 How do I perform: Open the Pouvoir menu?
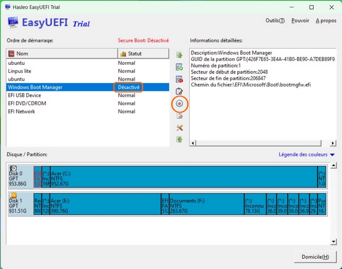point(300,21)
